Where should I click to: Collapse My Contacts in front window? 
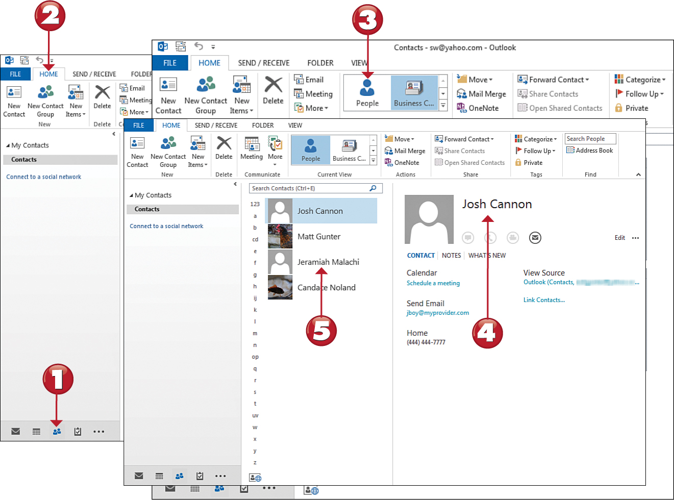pyautogui.click(x=131, y=195)
